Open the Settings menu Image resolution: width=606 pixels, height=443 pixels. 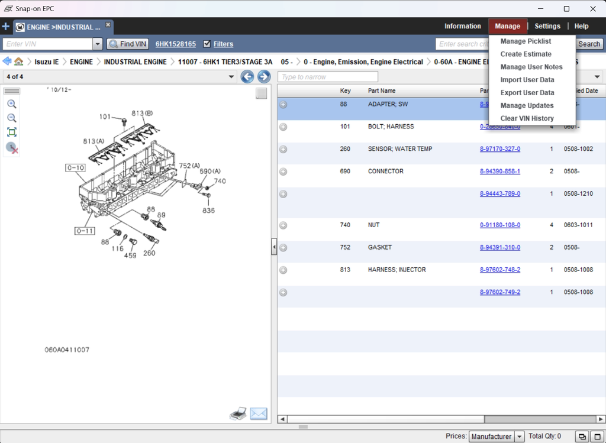(547, 26)
